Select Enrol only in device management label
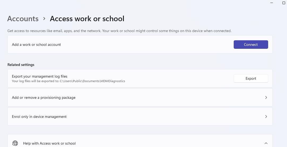The image size is (287, 147). 39,117
